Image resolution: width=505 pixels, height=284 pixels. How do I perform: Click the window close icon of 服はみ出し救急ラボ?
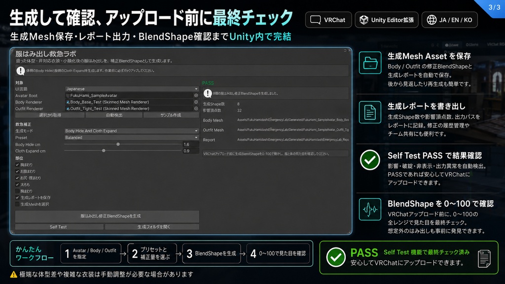(350, 51)
